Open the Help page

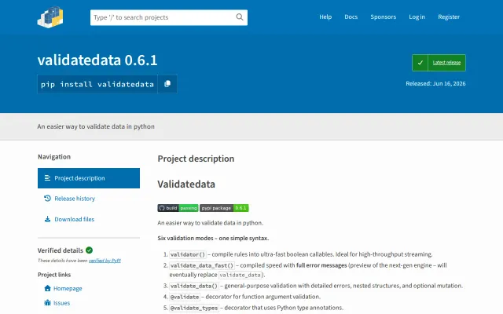pyautogui.click(x=325, y=16)
